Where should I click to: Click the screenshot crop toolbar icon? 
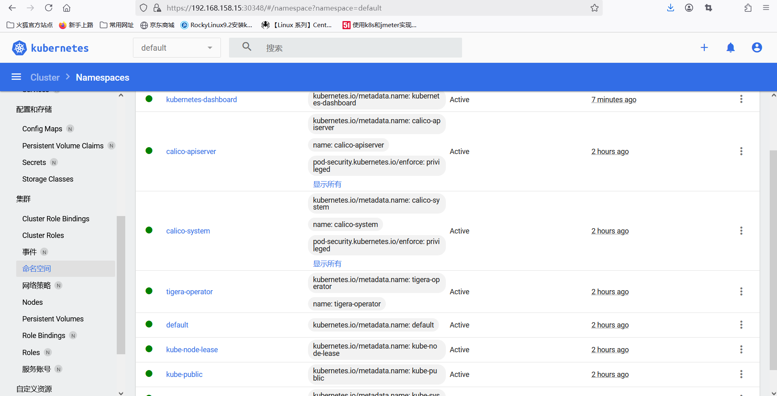pos(708,8)
